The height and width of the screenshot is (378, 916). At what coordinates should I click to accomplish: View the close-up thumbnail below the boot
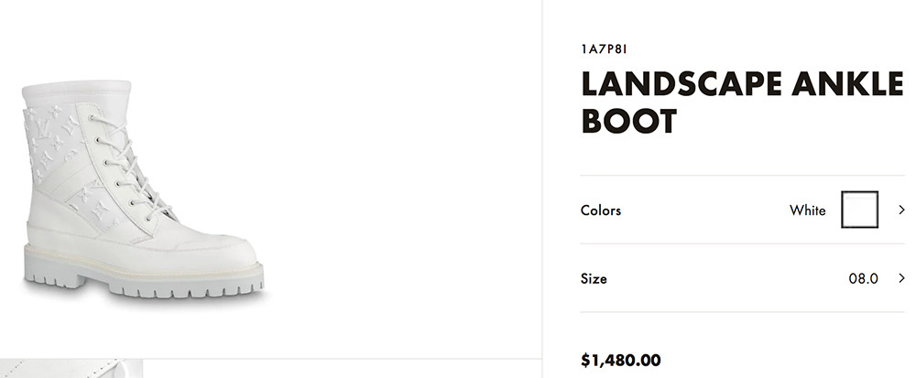(x=71, y=369)
